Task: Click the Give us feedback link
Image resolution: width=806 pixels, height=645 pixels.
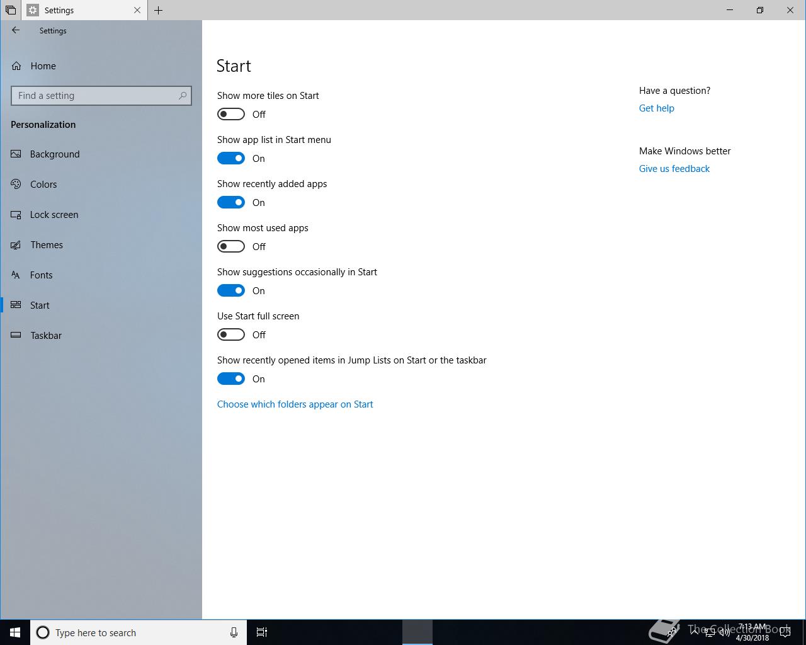Action: click(x=674, y=169)
